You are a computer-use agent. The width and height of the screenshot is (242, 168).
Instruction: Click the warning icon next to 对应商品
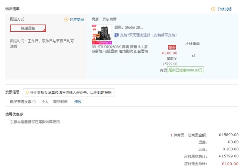coord(66,19)
